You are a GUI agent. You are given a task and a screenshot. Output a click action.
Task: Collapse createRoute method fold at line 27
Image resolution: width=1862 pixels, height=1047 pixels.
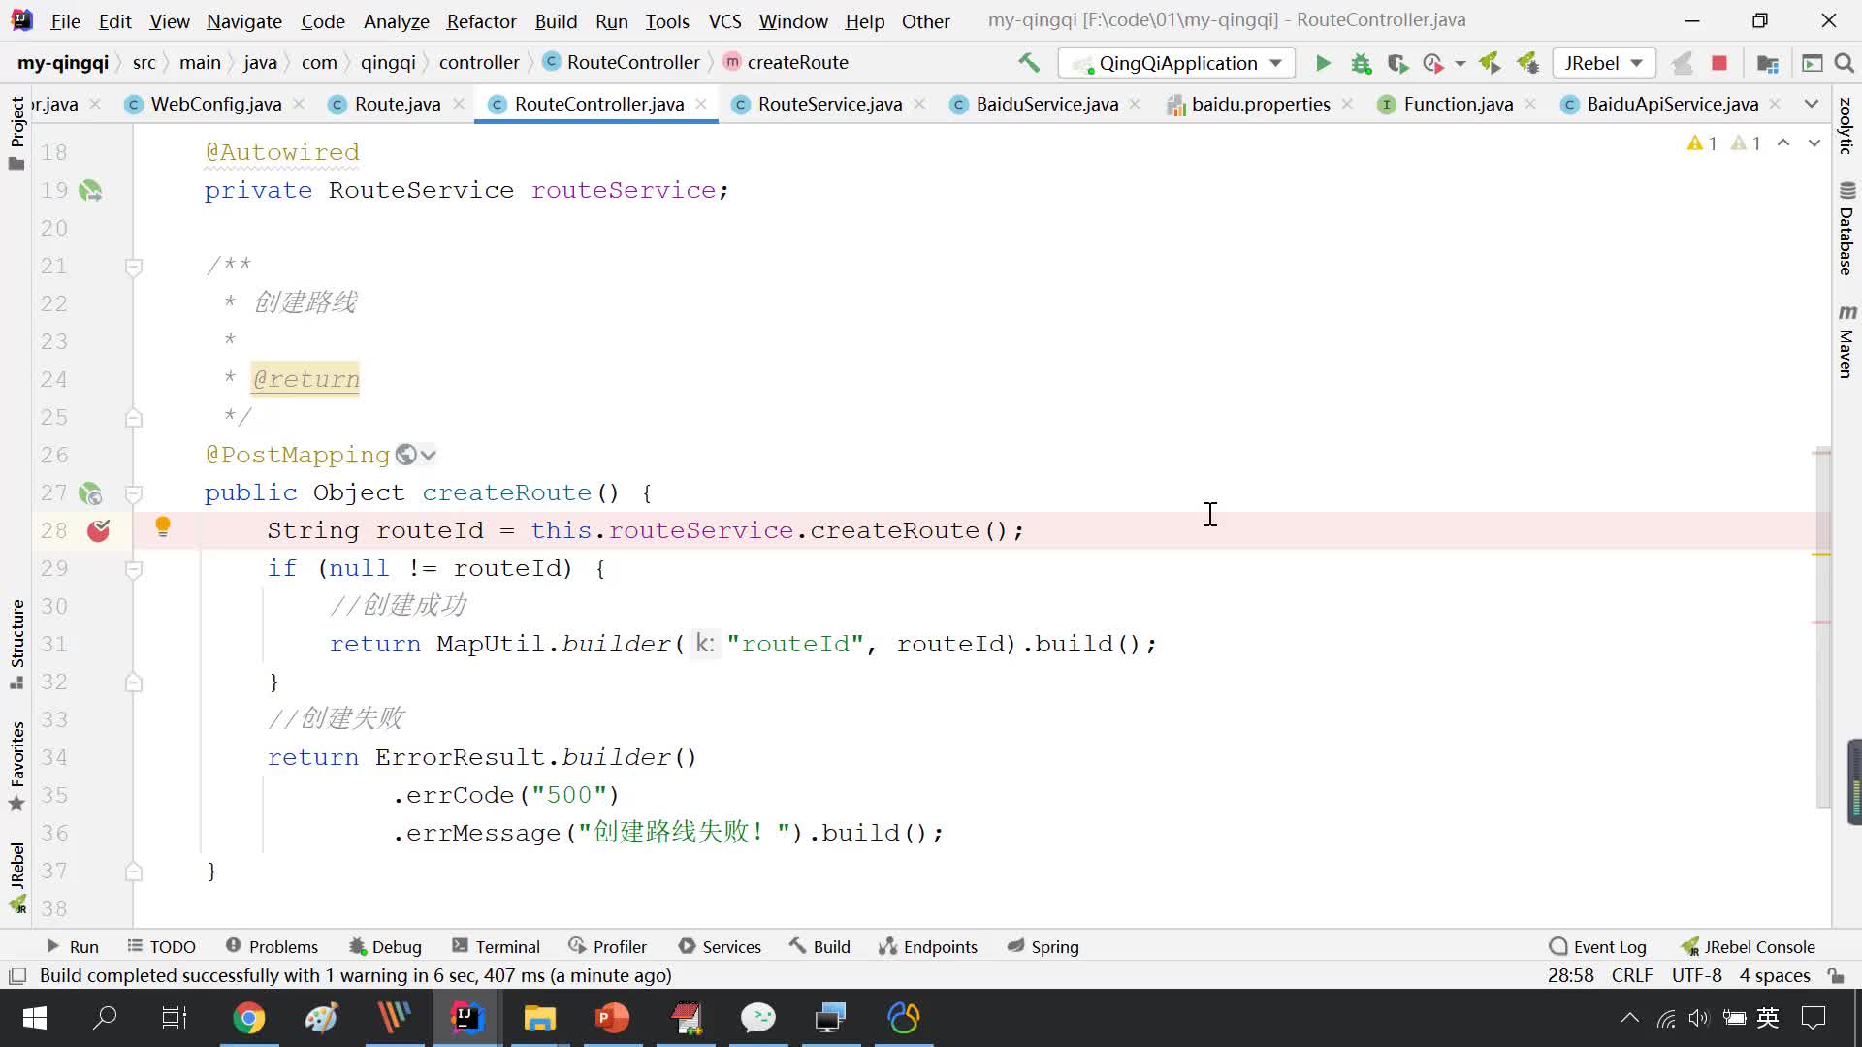point(134,492)
